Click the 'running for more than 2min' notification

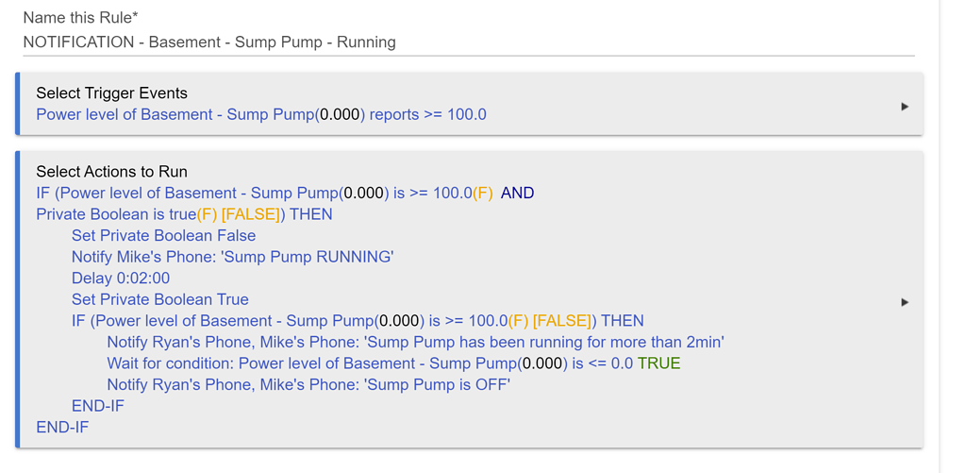(x=415, y=342)
